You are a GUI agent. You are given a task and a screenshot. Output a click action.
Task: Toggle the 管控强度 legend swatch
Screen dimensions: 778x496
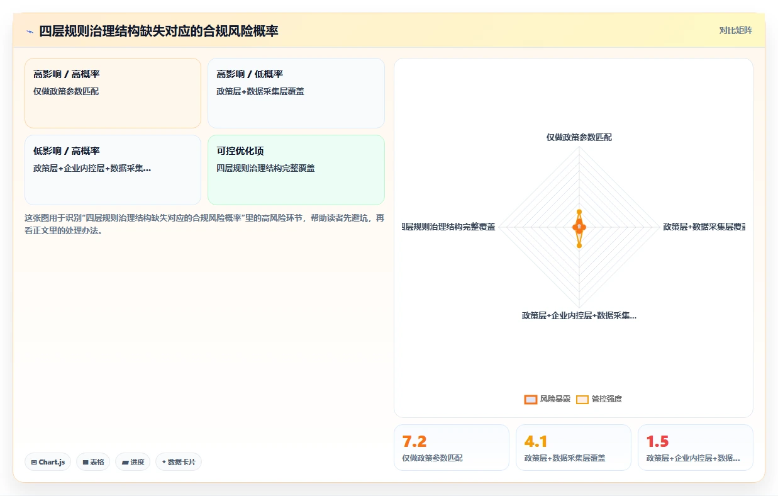[x=582, y=399]
